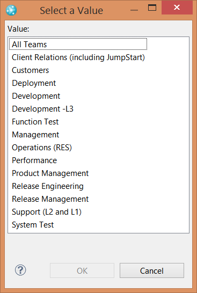
Task: Pick the Management team entry
Action: (x=35, y=135)
